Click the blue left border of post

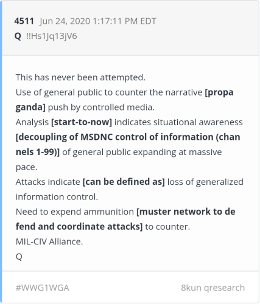coord(1,152)
